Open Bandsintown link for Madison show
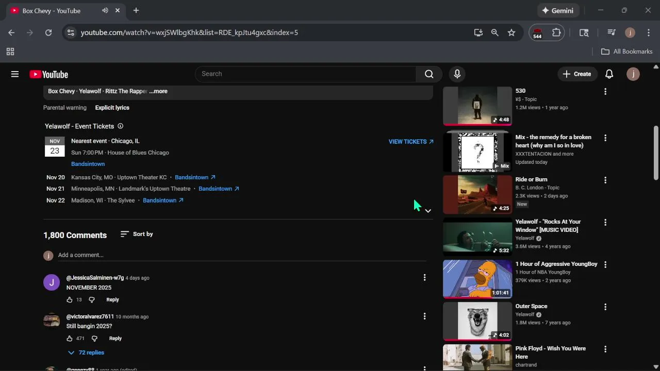Viewport: 660px width, 371px height. (163, 200)
